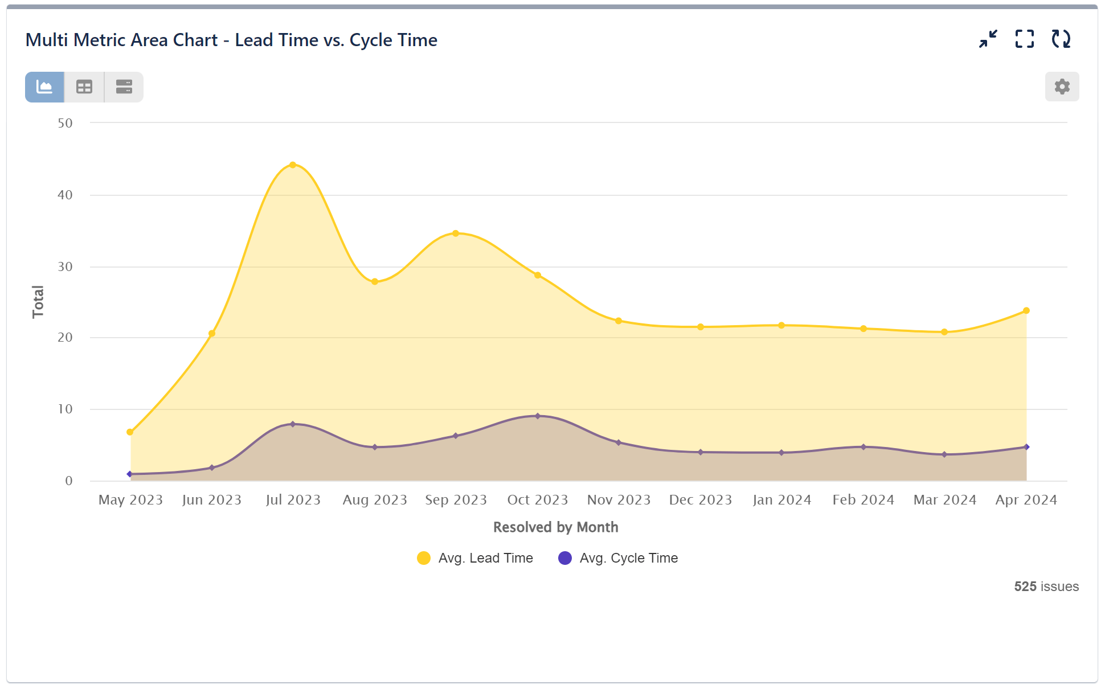This screenshot has width=1105, height=689.
Task: Hide the Avg. Lead Time series via legend
Action: pos(485,558)
